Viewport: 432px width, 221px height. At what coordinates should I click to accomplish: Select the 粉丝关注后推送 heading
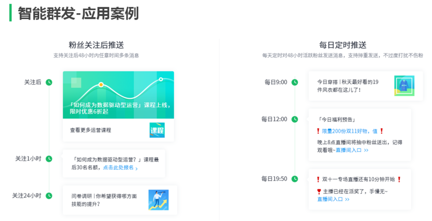tap(96, 45)
